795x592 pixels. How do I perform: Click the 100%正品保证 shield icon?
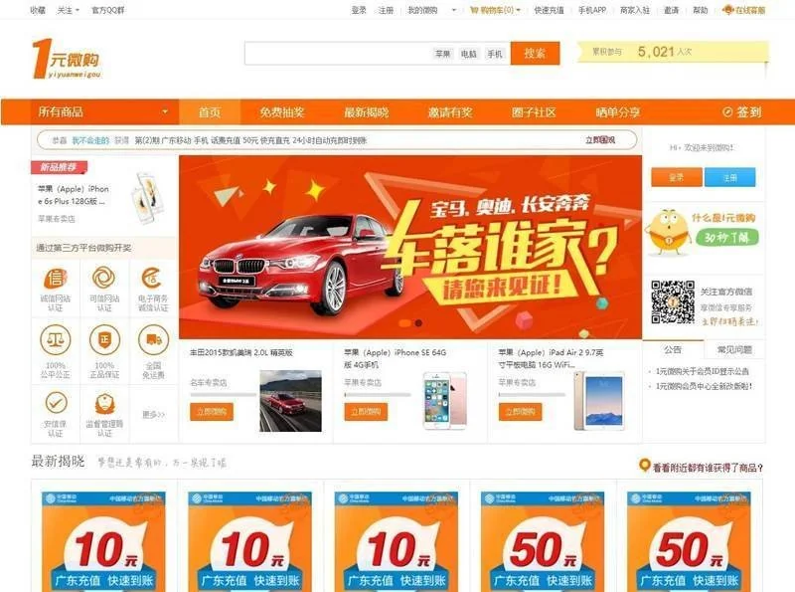click(x=104, y=339)
